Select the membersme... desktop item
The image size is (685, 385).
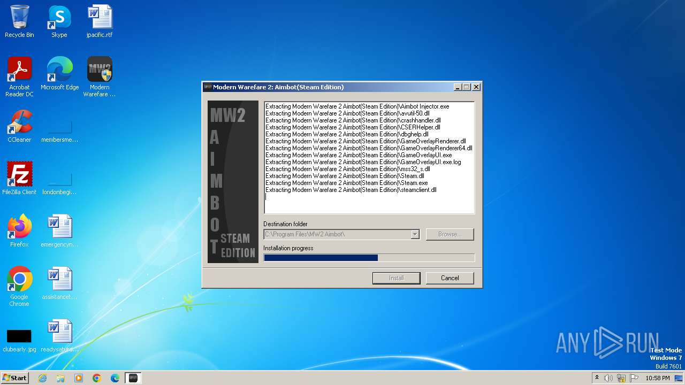tap(59, 130)
